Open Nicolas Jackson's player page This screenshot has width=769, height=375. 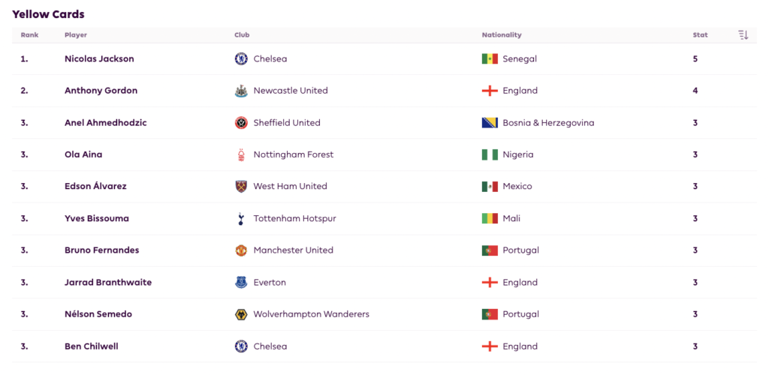[x=99, y=58]
